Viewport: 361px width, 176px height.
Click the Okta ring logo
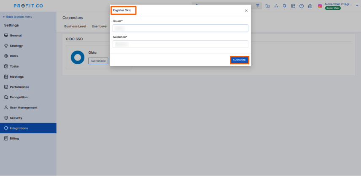coord(78,57)
